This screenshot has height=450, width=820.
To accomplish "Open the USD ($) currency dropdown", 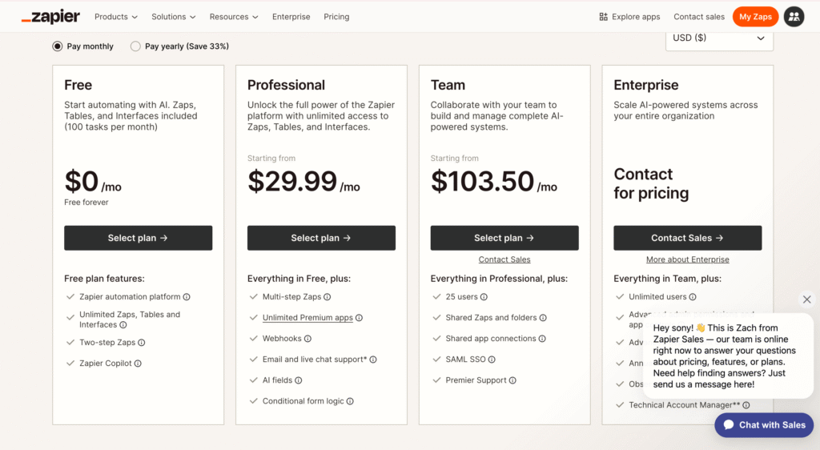I will point(718,38).
